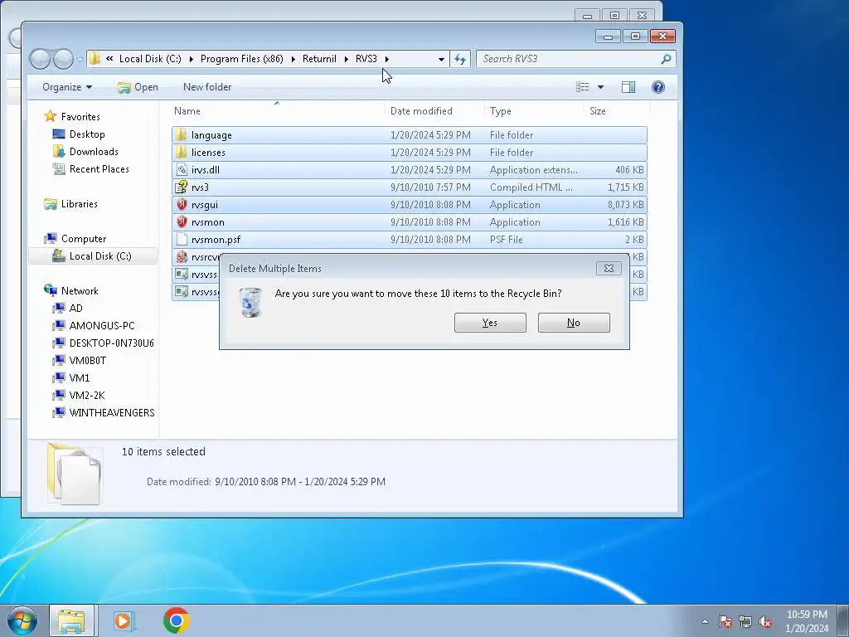Screen dimensions: 849x637
Task: Open AMONGUS-PC network computer
Action: coord(101,325)
